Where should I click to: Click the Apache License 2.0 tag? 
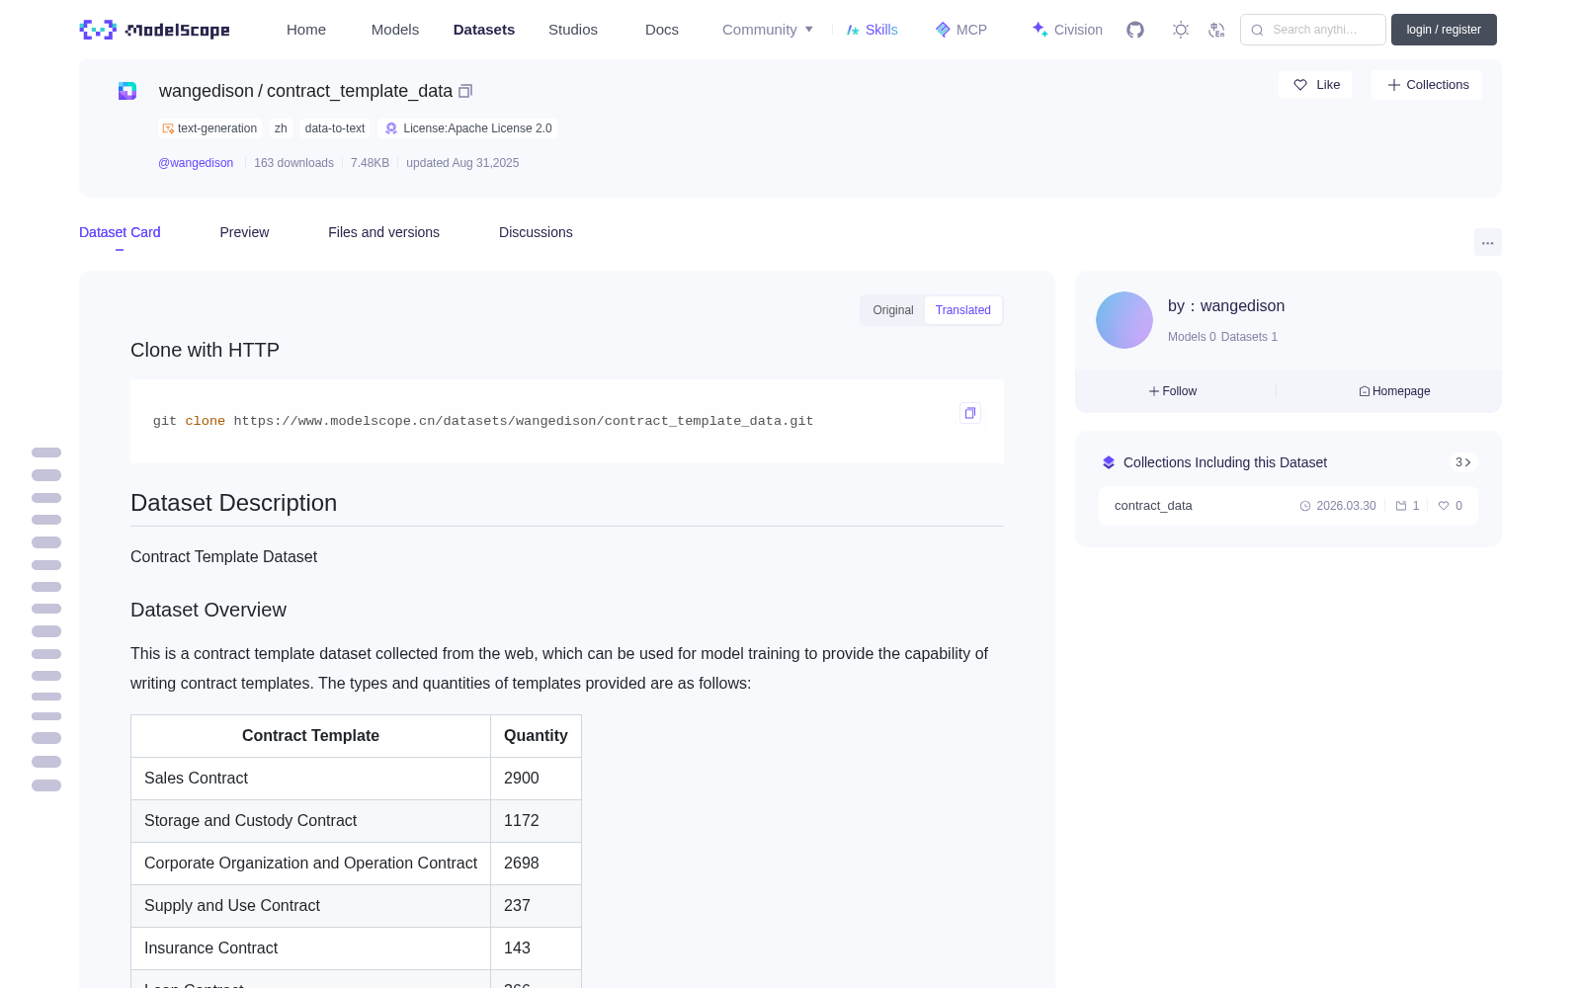pyautogui.click(x=468, y=128)
